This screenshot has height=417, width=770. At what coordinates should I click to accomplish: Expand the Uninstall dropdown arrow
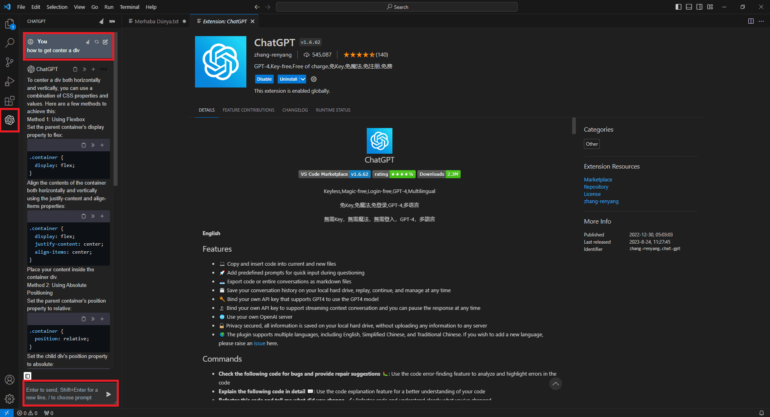[x=303, y=79]
